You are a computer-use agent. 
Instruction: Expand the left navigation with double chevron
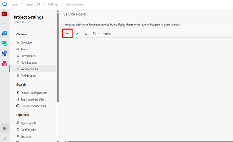(4, 138)
